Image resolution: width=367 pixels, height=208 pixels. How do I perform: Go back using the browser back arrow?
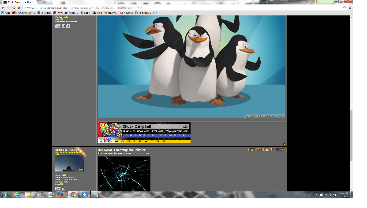[x=3, y=8]
